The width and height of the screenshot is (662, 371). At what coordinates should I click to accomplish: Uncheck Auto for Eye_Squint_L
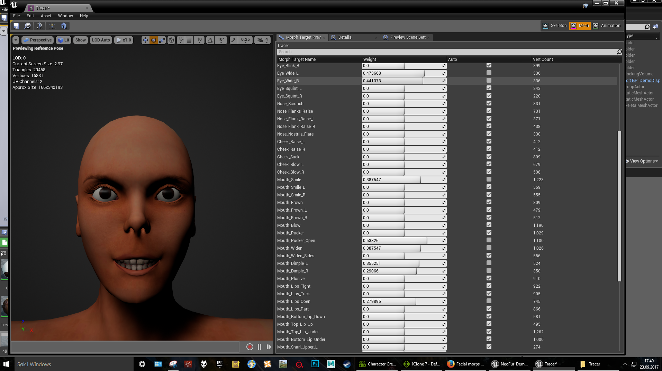click(x=489, y=88)
